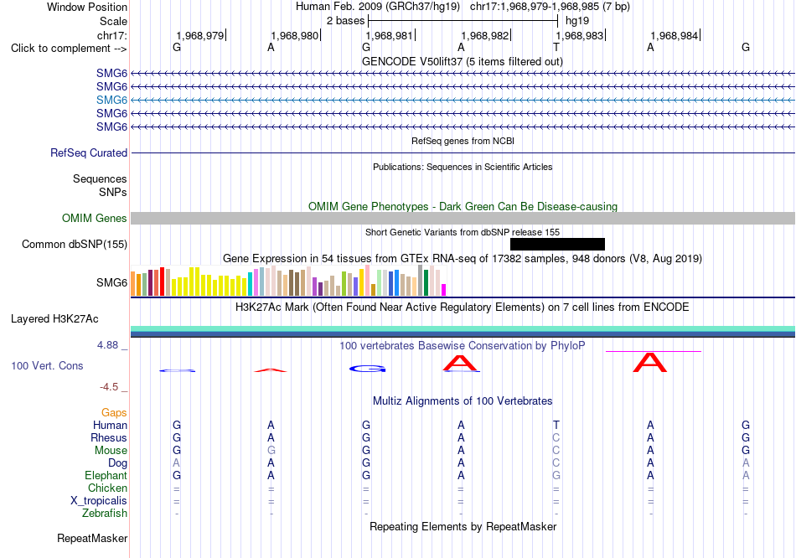The height and width of the screenshot is (558, 796).
Task: Open 'Repeating Elements by RepeatMasker' track title
Action: click(x=463, y=526)
